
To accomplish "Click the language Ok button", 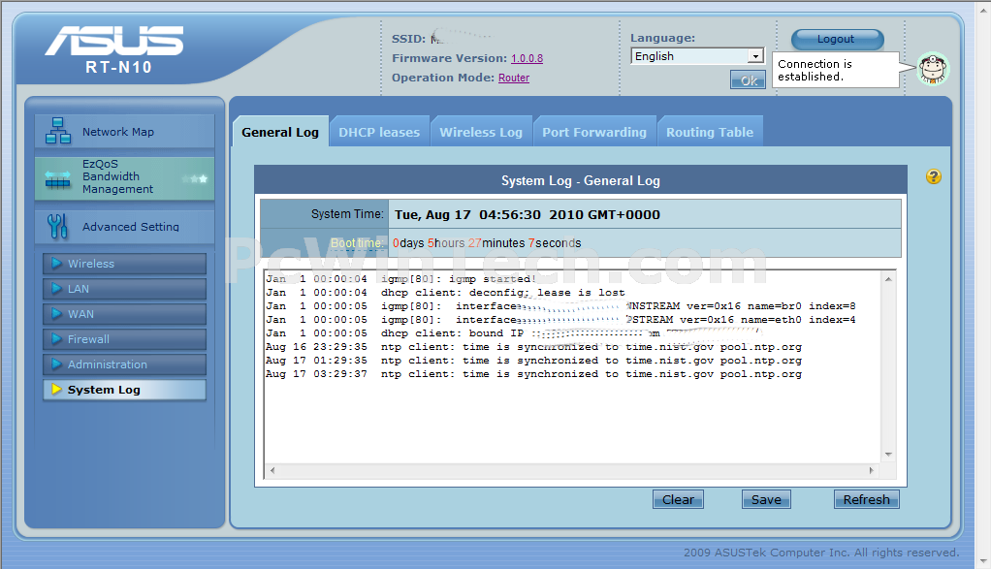I will pyautogui.click(x=748, y=80).
